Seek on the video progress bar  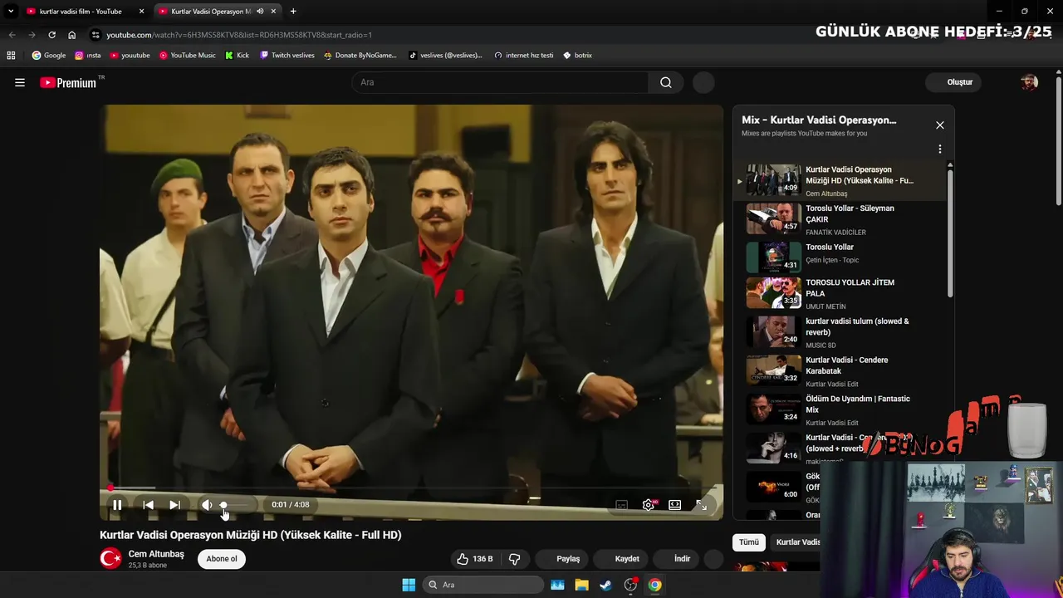point(411,488)
